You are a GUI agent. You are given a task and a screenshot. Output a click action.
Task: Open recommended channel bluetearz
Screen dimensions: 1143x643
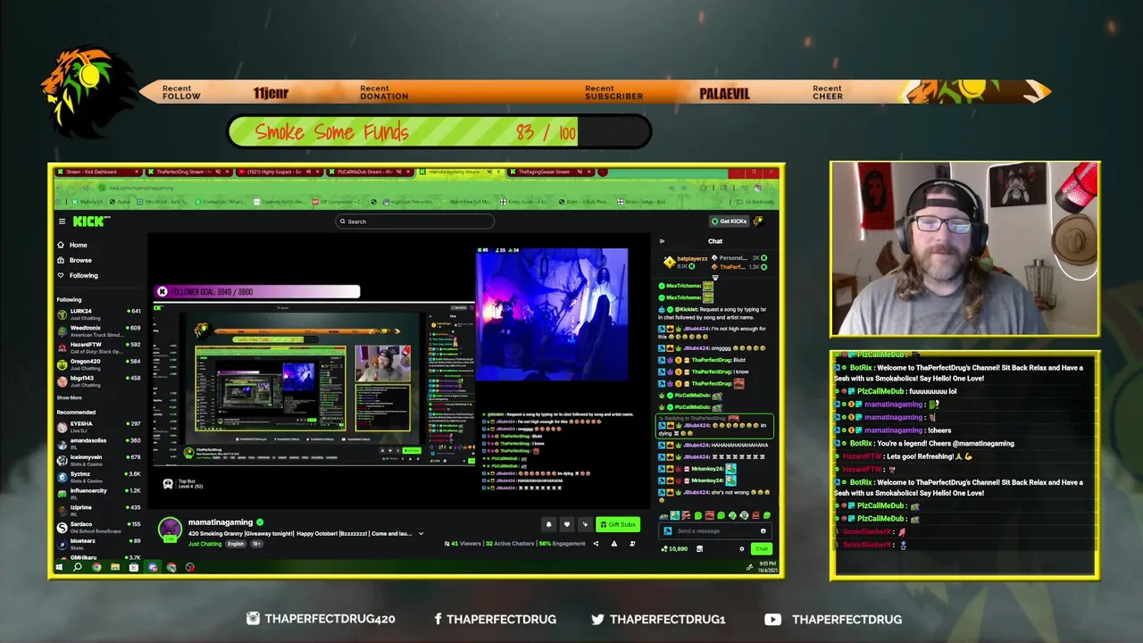[x=99, y=544]
